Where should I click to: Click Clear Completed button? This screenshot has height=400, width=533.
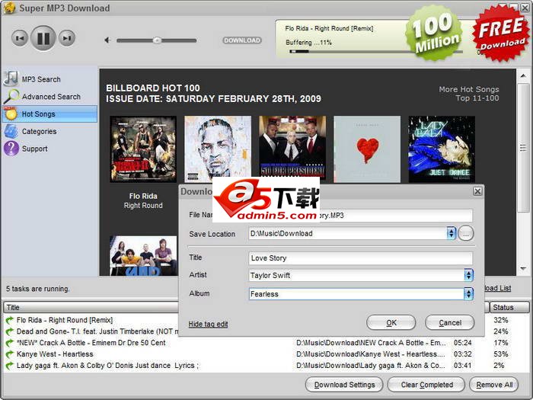coord(426,385)
